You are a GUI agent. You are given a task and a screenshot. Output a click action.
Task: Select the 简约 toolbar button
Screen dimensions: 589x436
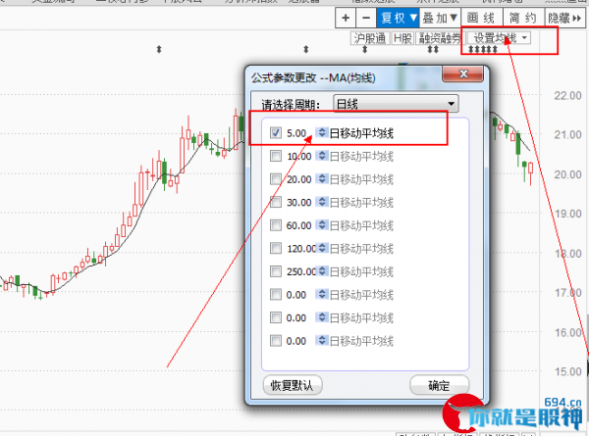523,18
